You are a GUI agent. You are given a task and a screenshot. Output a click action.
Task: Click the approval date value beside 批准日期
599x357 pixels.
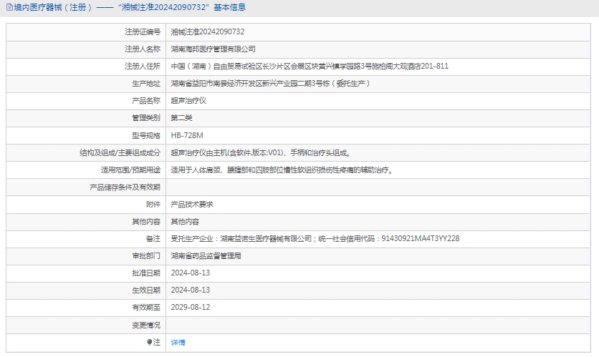click(x=190, y=273)
